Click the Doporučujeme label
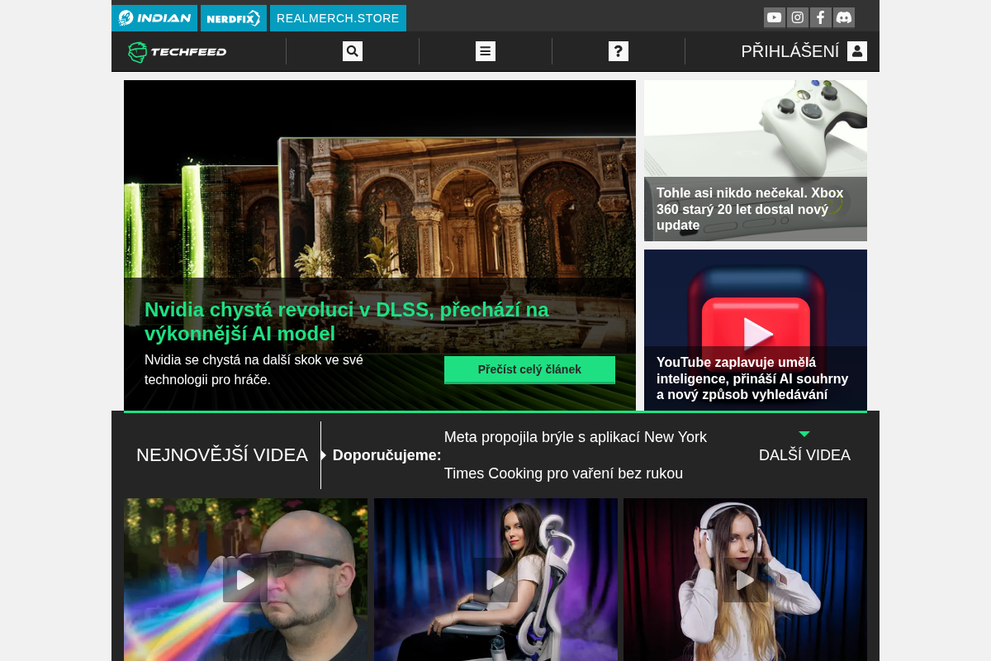 pos(386,455)
